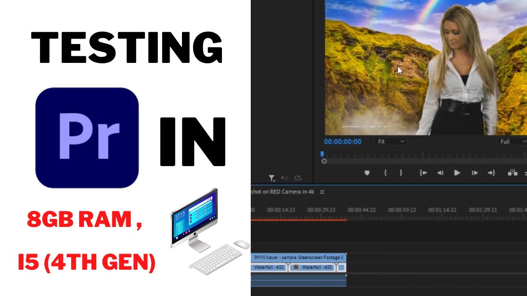Click the 'TESTING' heading text
527x296 pixels.
tap(126, 47)
